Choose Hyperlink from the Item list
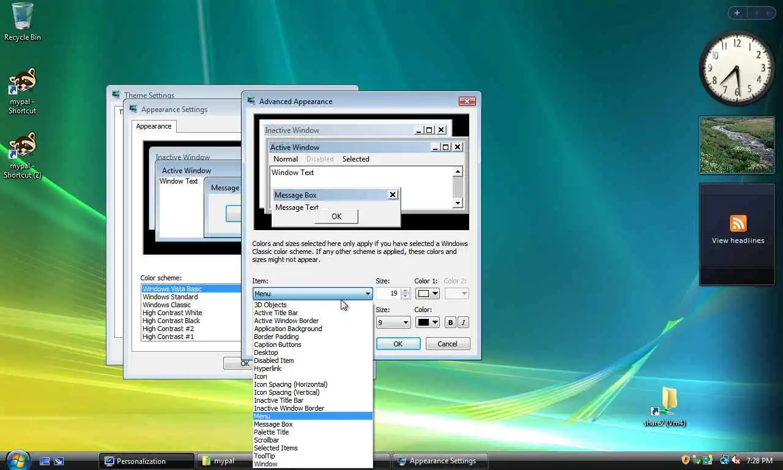 click(x=313, y=368)
